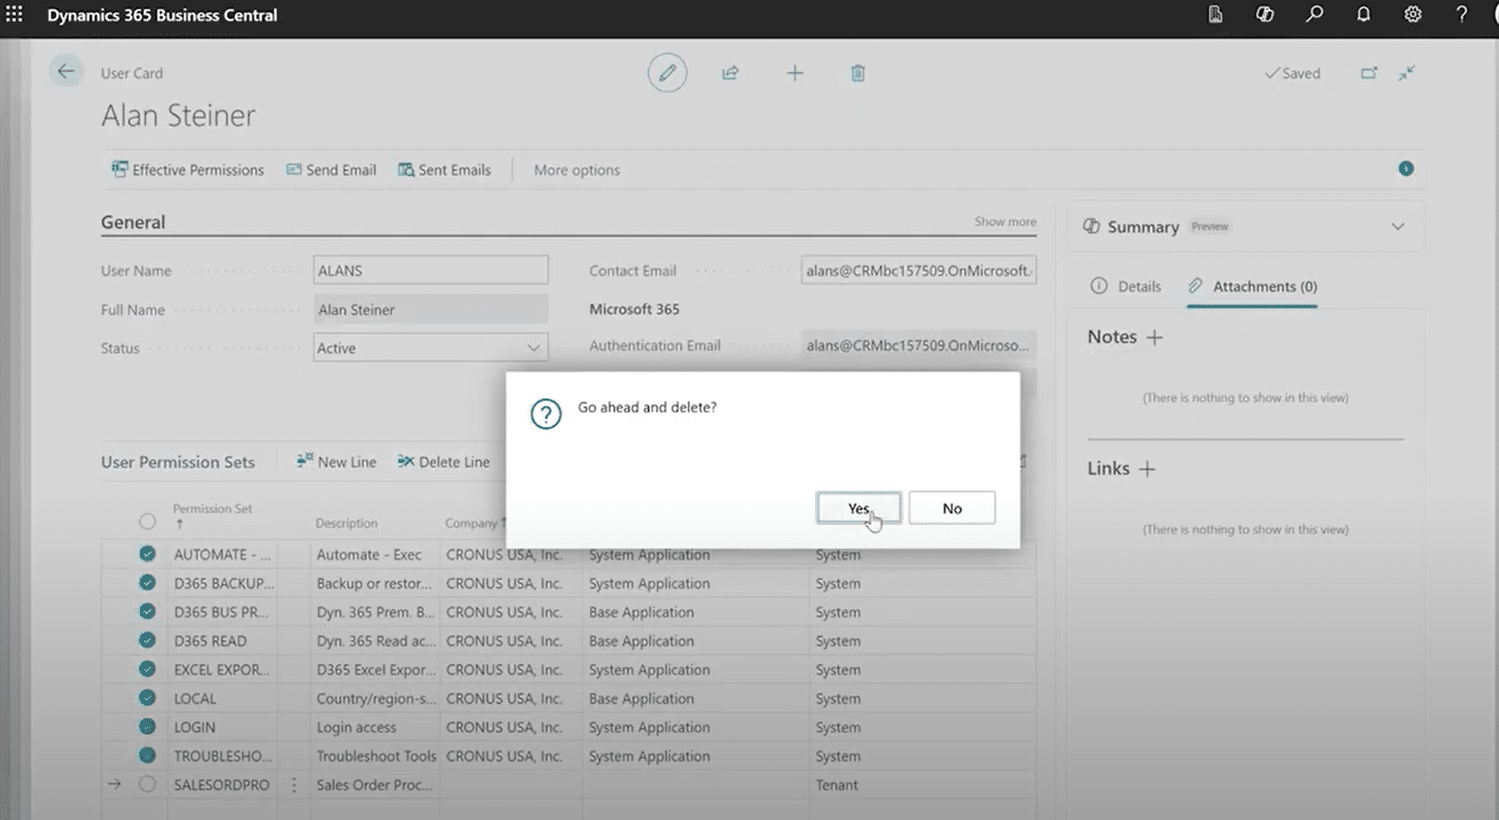The width and height of the screenshot is (1499, 820).
Task: Toggle the D365 READ row checkbox
Action: click(147, 640)
